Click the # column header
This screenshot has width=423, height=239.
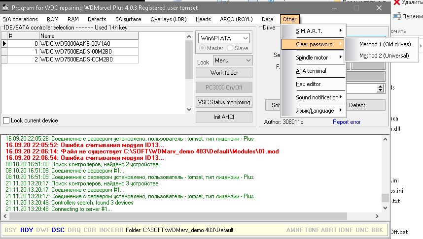[23, 36]
